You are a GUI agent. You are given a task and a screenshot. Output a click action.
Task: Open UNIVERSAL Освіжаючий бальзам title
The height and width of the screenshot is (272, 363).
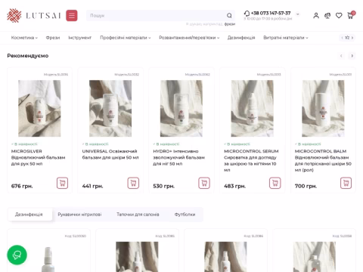110,154
